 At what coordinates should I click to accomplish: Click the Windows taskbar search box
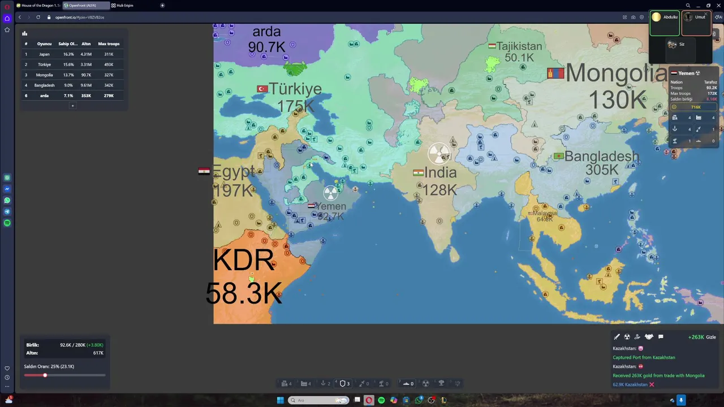click(x=318, y=400)
